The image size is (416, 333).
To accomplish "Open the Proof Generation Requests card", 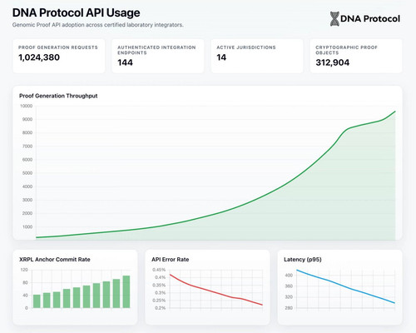I will click(59, 56).
